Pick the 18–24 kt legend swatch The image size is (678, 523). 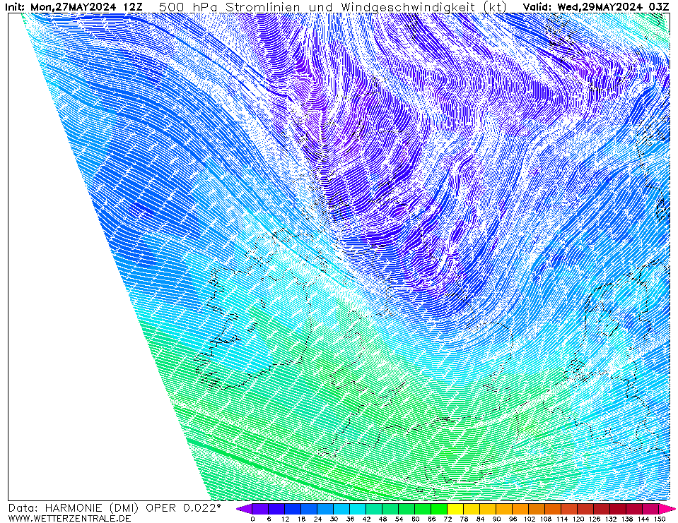pos(309,509)
